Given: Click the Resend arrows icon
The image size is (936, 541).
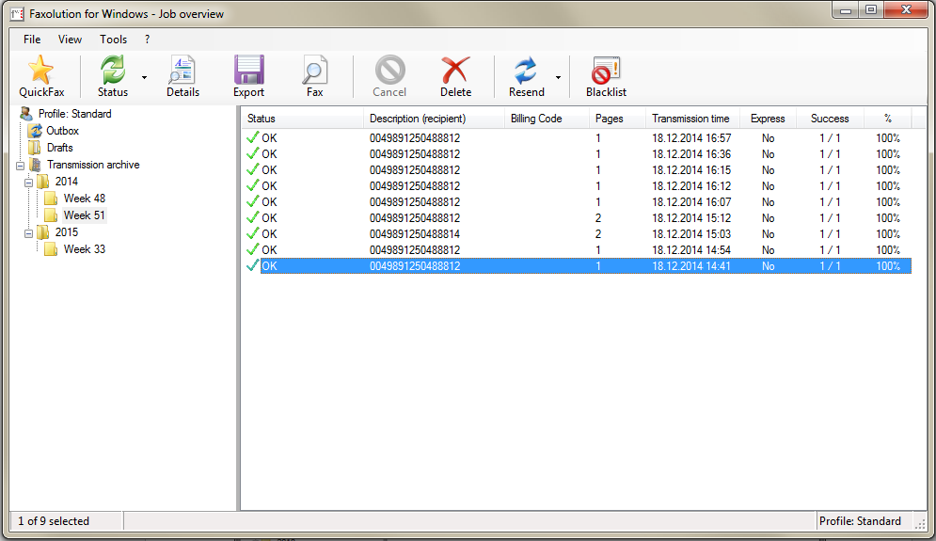Looking at the screenshot, I should click(x=525, y=71).
